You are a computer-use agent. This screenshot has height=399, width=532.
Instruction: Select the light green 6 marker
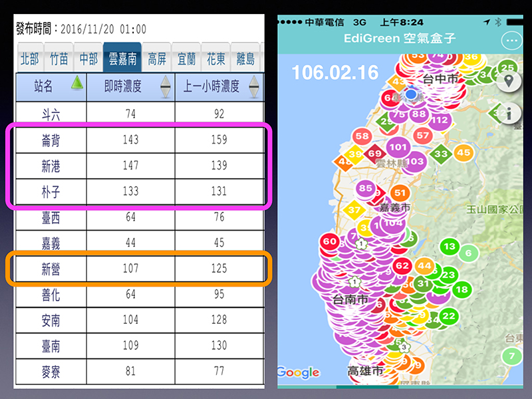click(x=469, y=253)
